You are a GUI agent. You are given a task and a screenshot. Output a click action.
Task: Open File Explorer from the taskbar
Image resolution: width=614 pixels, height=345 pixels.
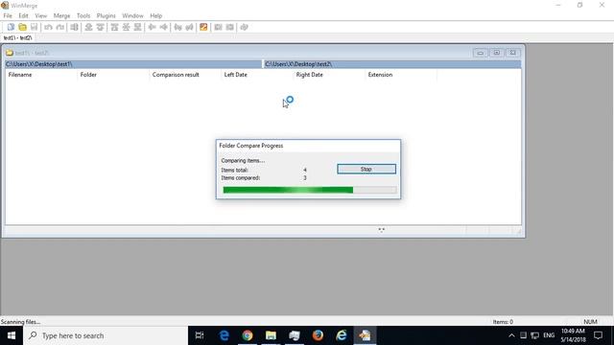coord(271,335)
